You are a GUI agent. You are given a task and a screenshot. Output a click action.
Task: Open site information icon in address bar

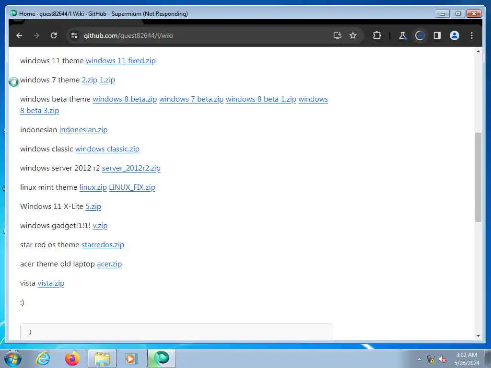(74, 35)
